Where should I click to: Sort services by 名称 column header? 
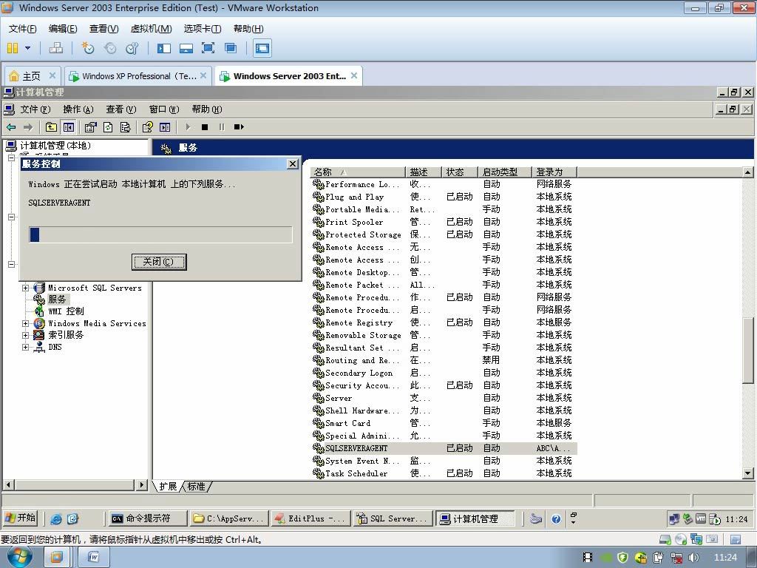pos(357,172)
